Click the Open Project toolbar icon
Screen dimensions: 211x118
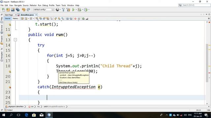pyautogui.click(x=13, y=10)
